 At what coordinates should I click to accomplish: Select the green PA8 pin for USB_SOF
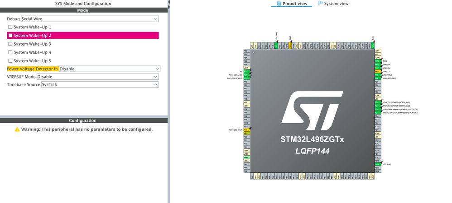tap(378, 78)
